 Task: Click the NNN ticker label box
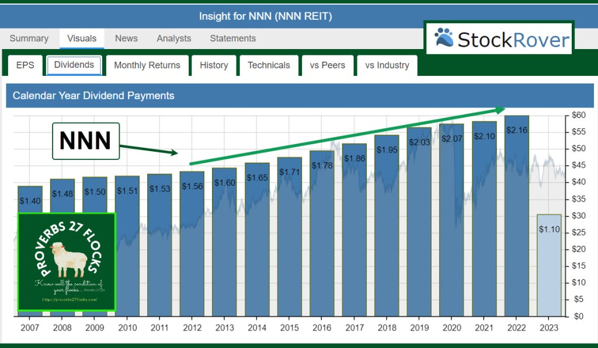point(86,141)
